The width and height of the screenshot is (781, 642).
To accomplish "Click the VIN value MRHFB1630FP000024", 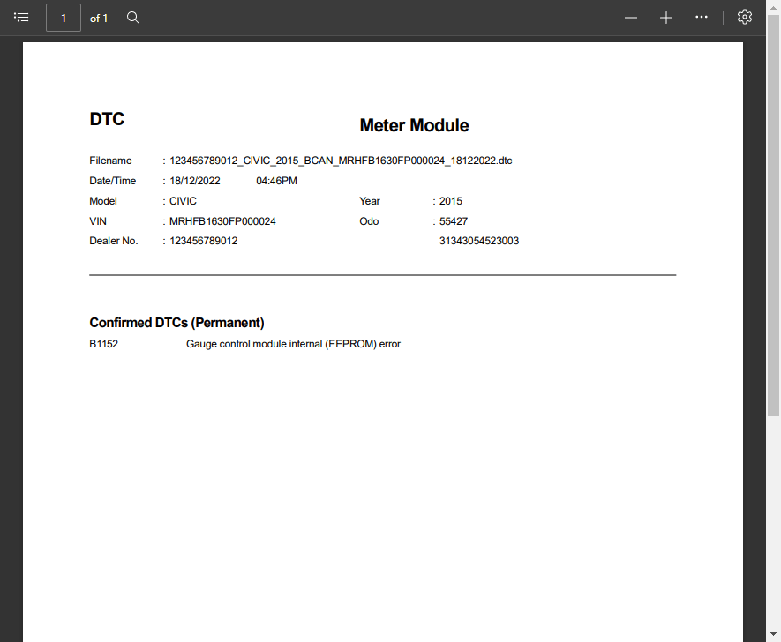I will (x=222, y=221).
